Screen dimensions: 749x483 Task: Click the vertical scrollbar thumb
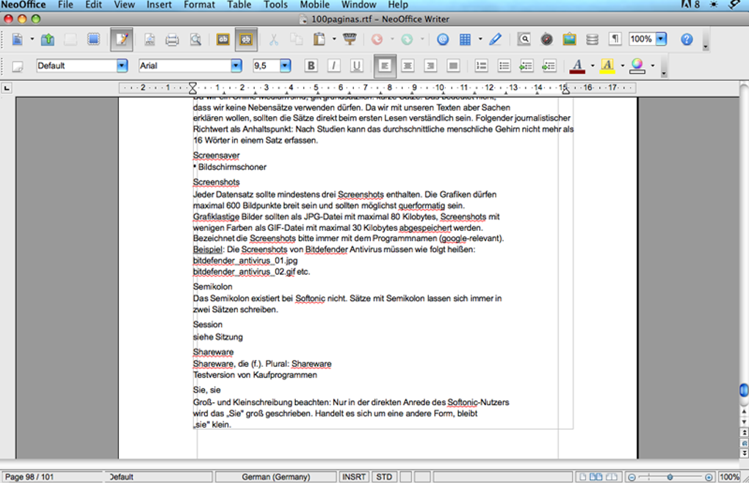tap(744, 390)
